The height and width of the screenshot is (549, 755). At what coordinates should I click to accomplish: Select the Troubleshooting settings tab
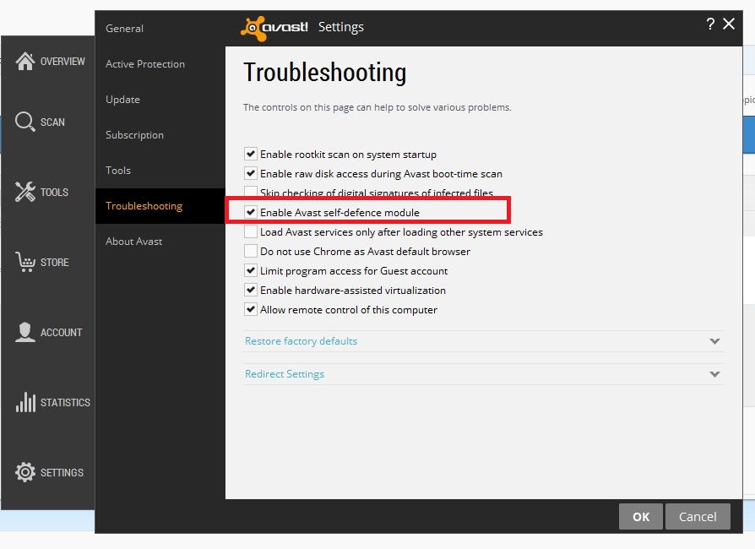tap(160, 206)
